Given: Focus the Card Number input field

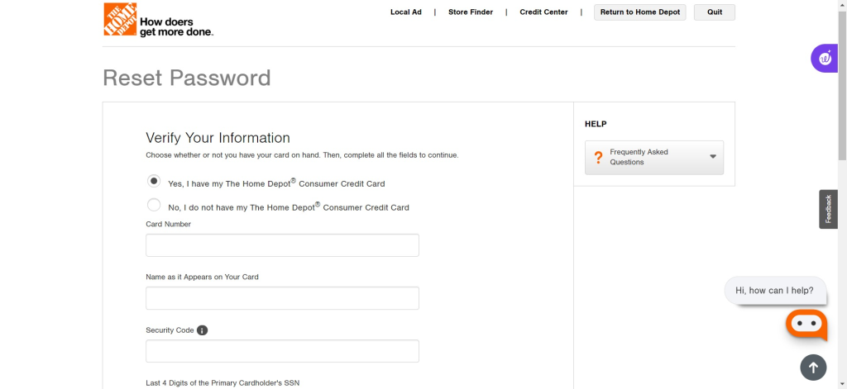Looking at the screenshot, I should click(x=282, y=245).
